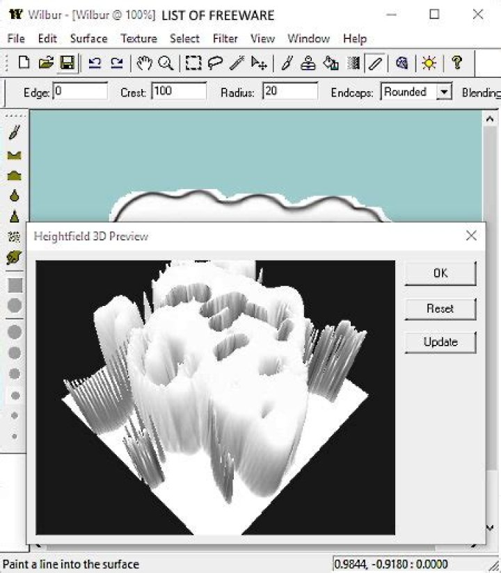Choose the square brush shape
Screen dimensions: 501x573
(15, 285)
